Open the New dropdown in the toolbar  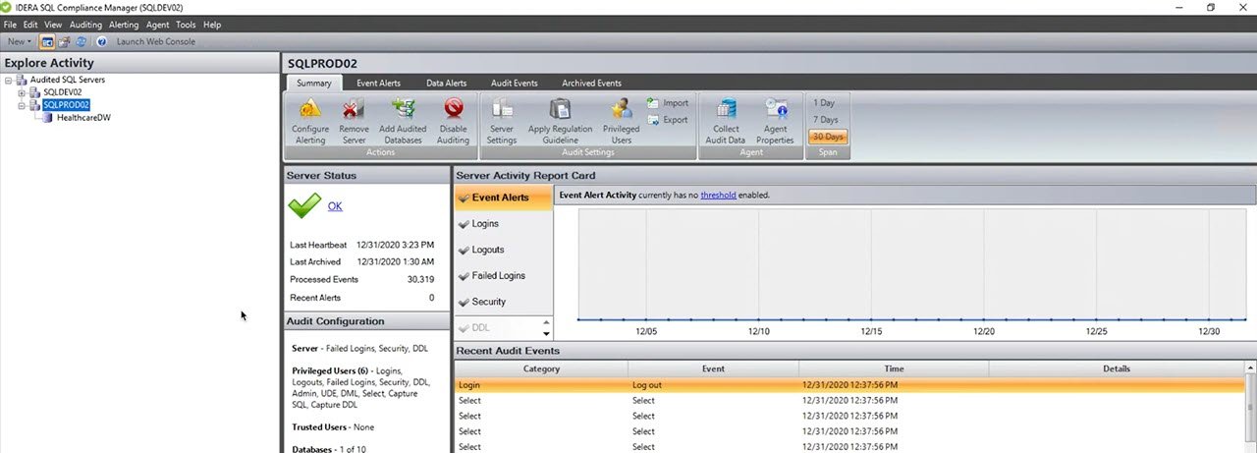[19, 41]
